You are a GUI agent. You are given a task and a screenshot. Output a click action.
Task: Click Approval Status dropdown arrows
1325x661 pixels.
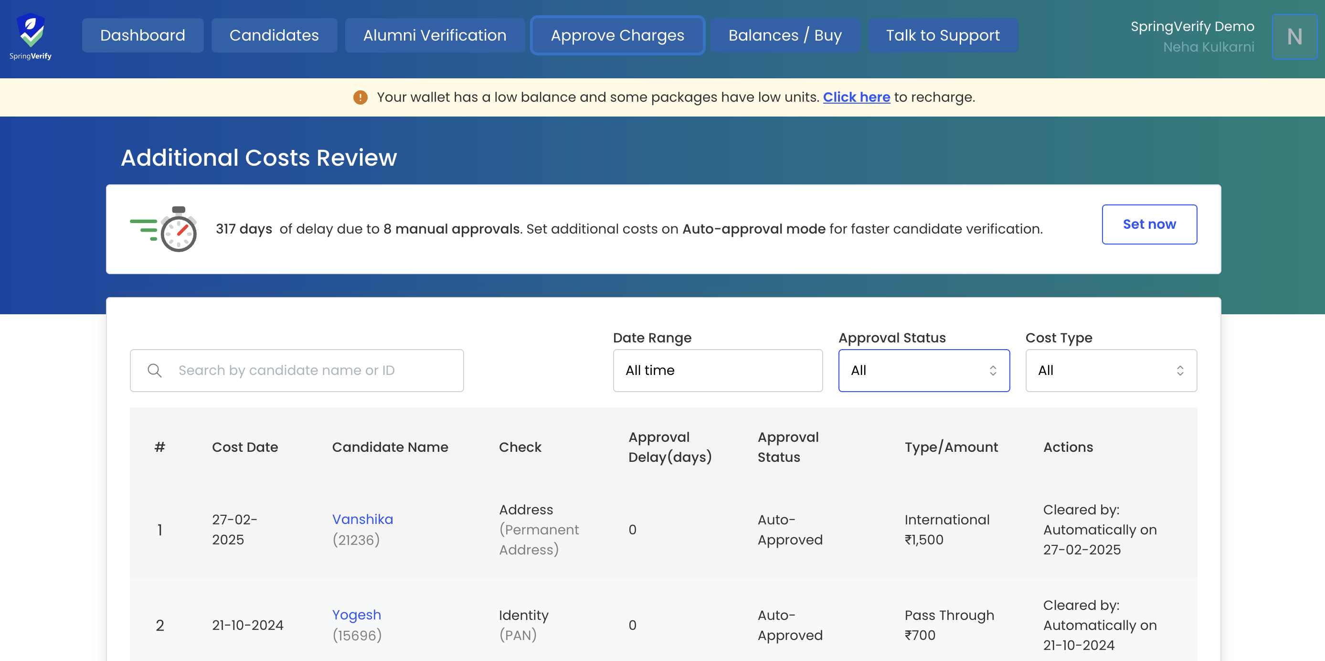tap(992, 370)
